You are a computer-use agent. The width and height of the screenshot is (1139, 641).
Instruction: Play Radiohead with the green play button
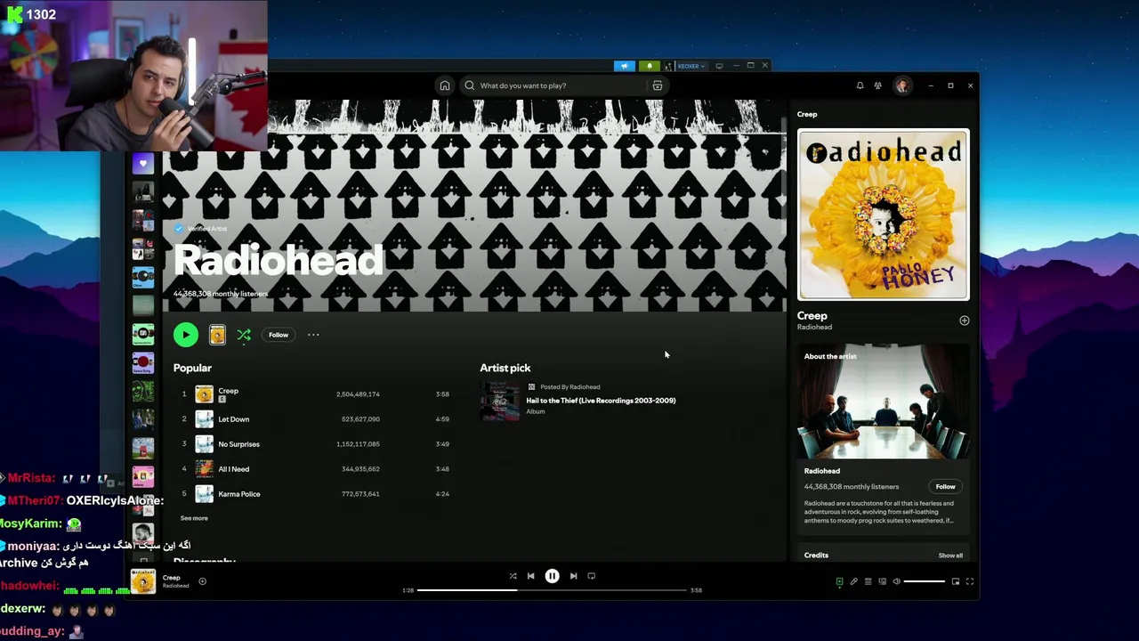click(x=185, y=335)
